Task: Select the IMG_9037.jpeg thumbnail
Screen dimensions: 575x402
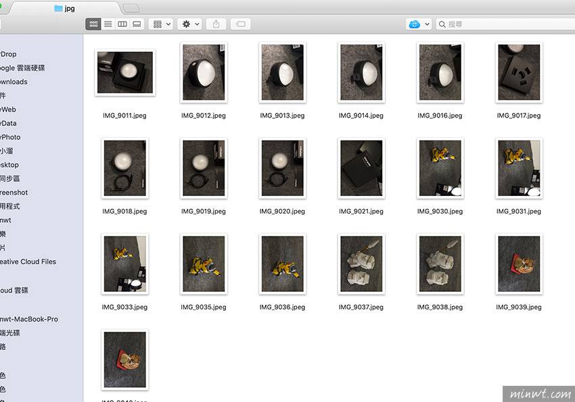Action: 361,264
